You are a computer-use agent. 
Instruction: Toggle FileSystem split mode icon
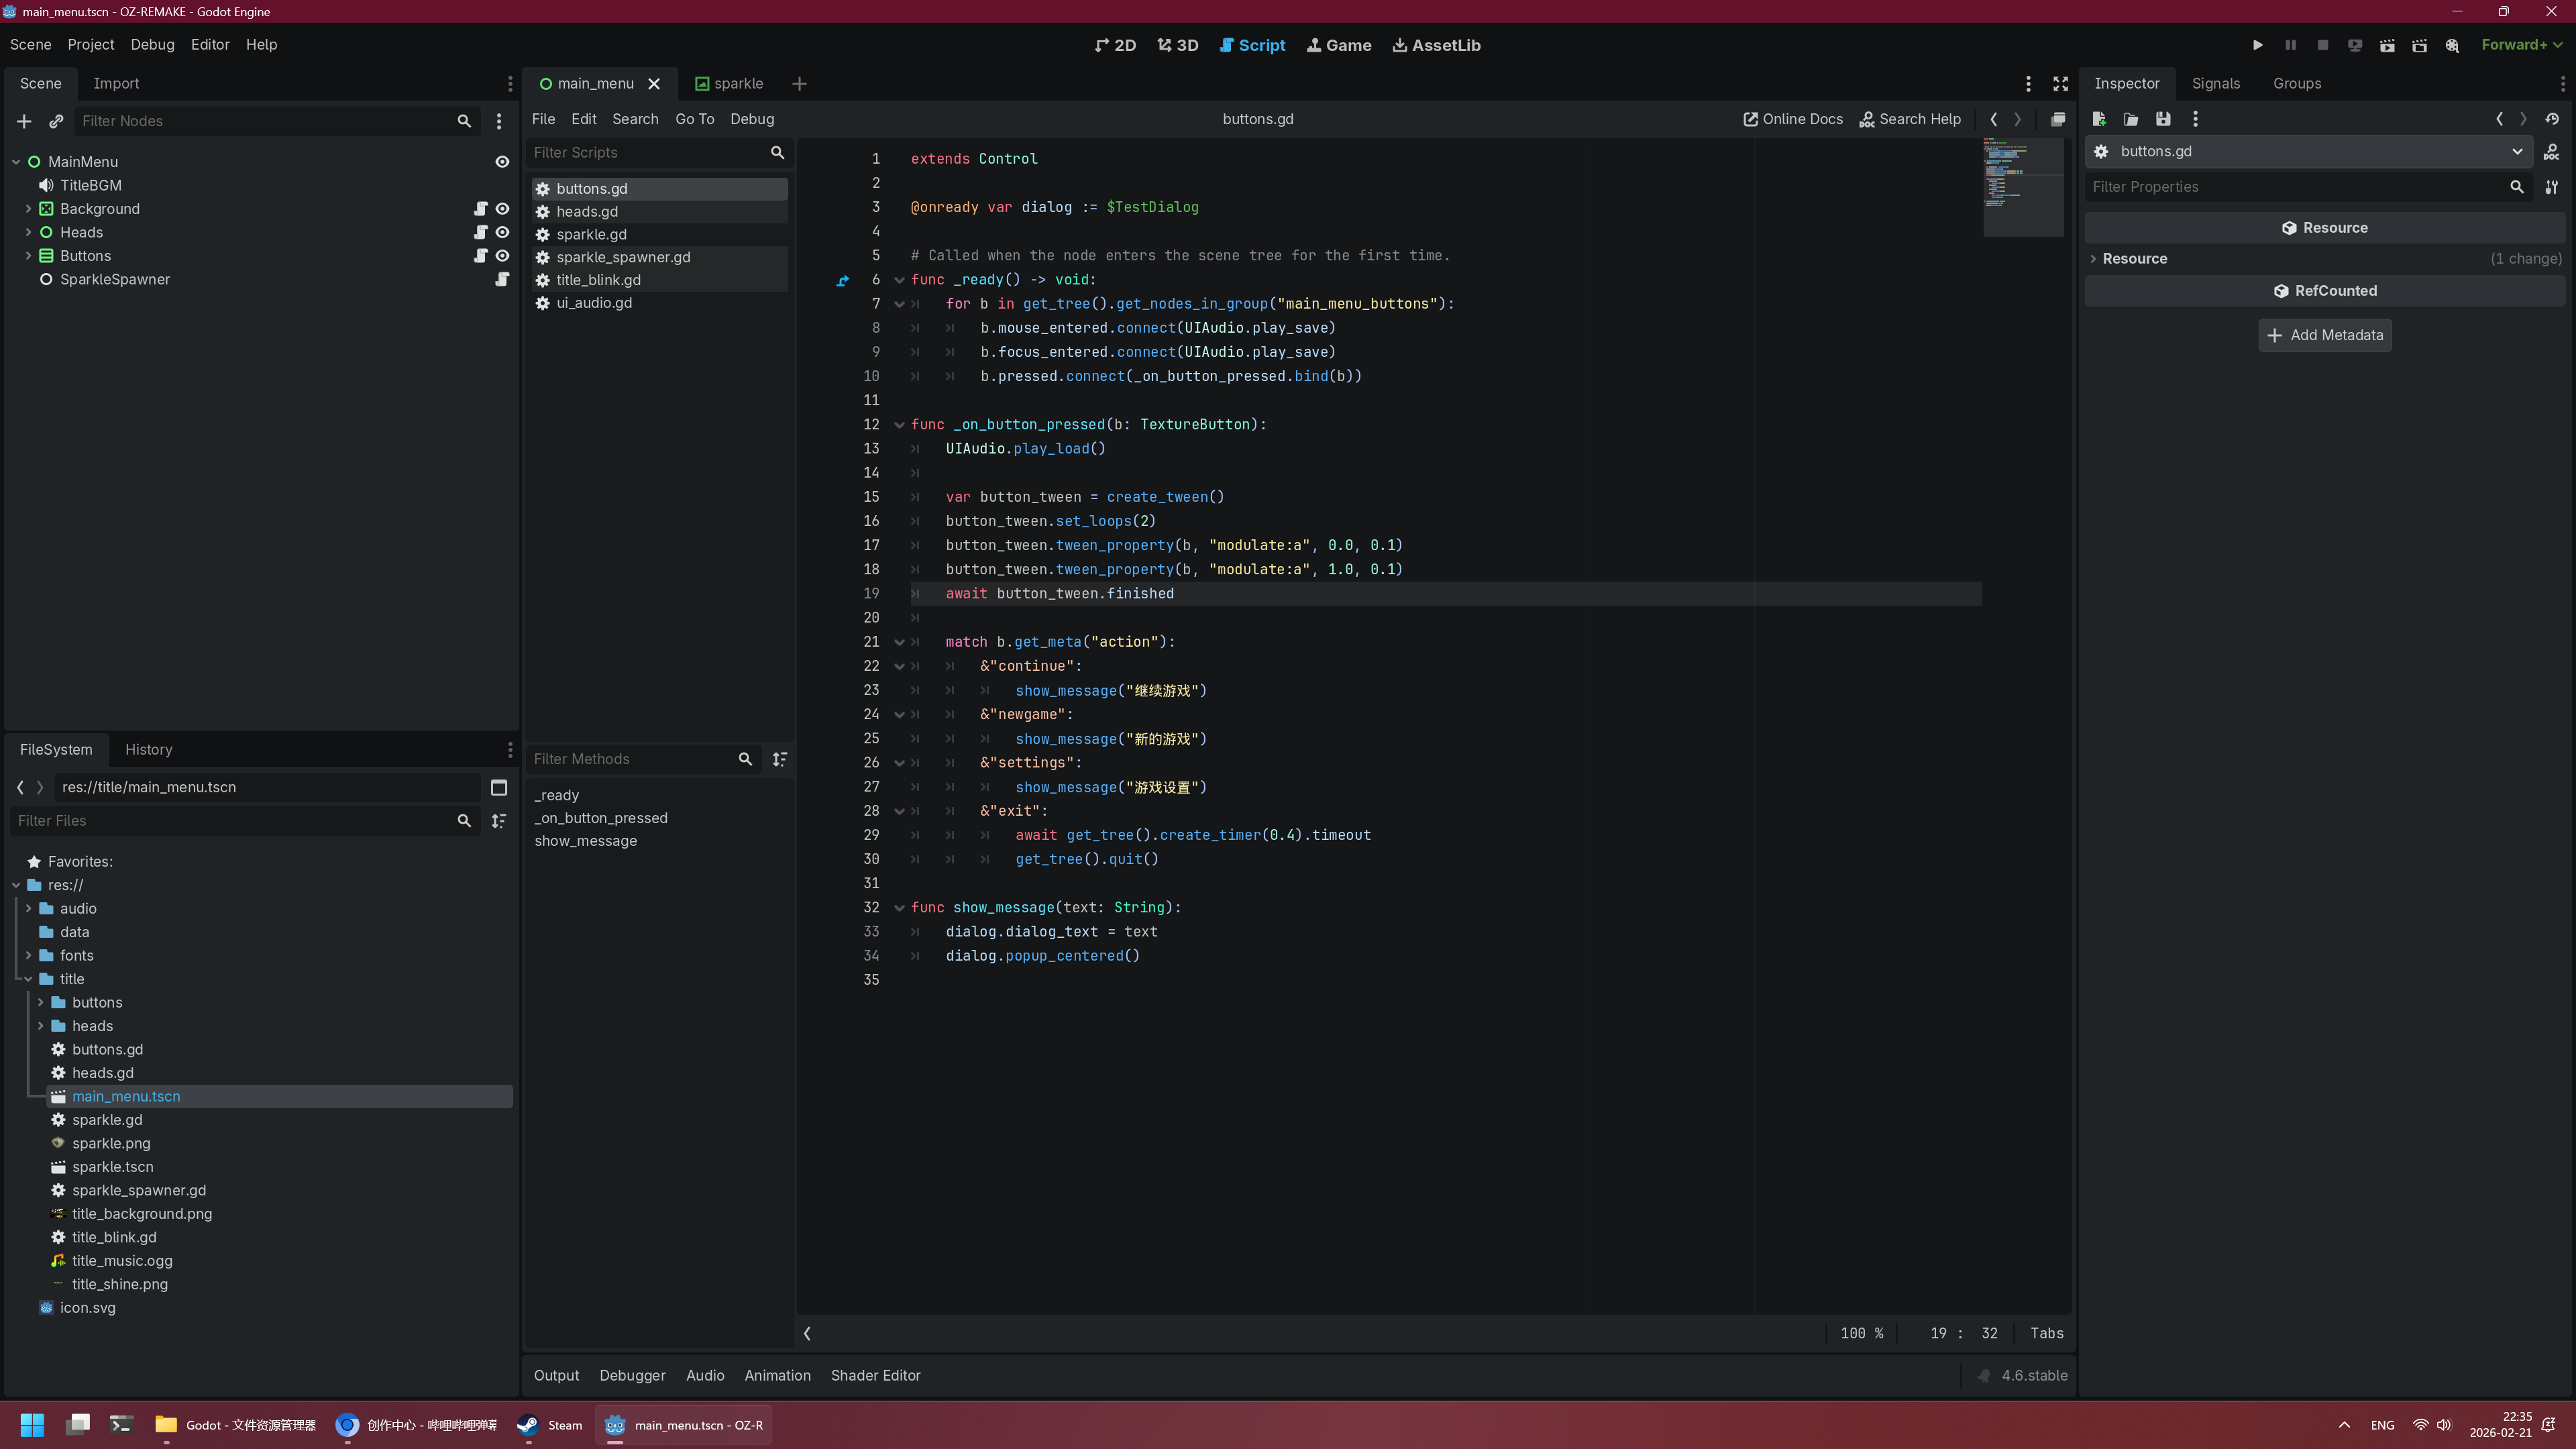[x=499, y=787]
